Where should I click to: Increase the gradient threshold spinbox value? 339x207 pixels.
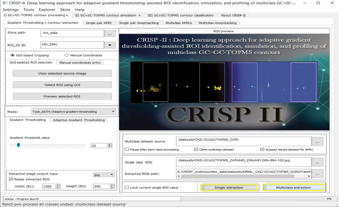(x=109, y=144)
